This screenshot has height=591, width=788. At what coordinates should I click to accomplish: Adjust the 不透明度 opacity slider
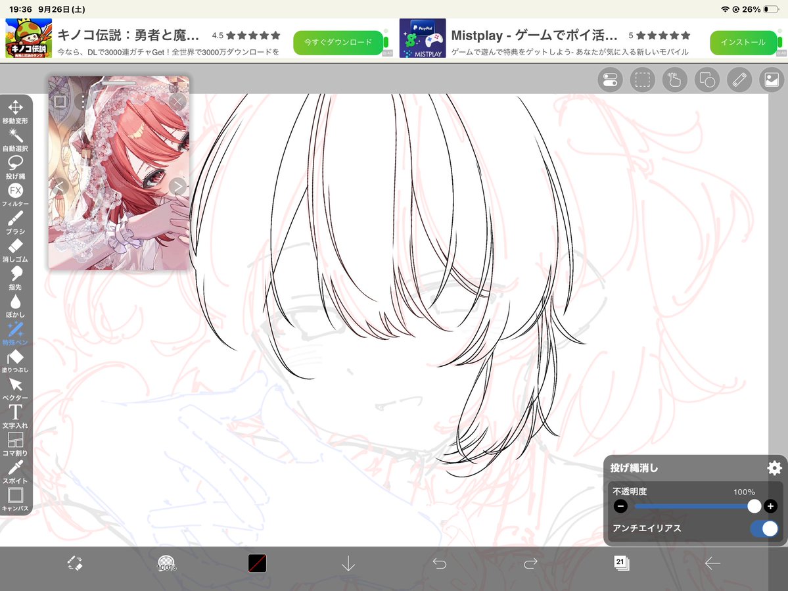[695, 506]
